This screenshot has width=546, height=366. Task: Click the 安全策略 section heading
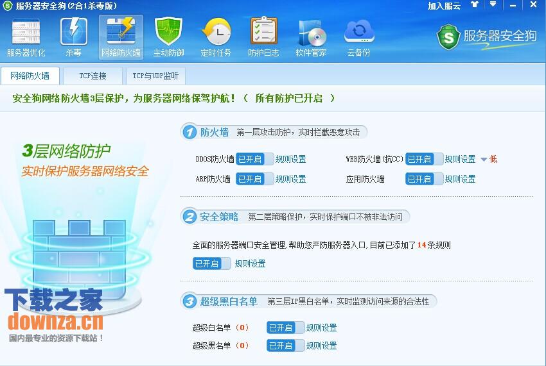click(x=219, y=217)
